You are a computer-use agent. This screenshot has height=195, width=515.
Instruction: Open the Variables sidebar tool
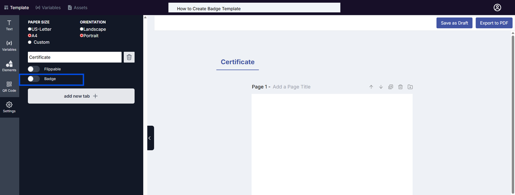pyautogui.click(x=9, y=46)
